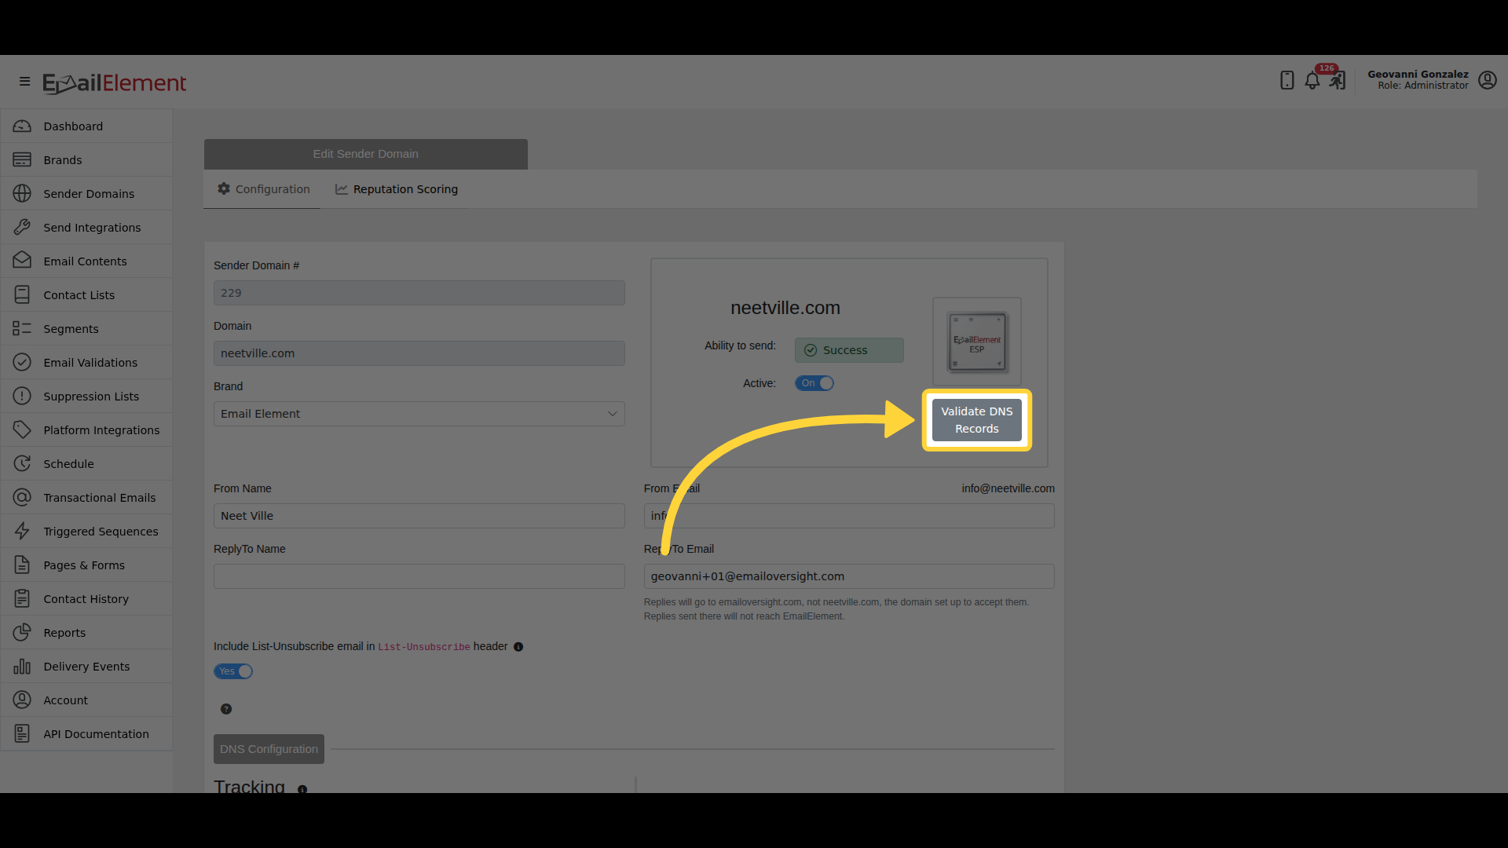Click the Success status badge
This screenshot has height=848, width=1508.
[x=849, y=350]
